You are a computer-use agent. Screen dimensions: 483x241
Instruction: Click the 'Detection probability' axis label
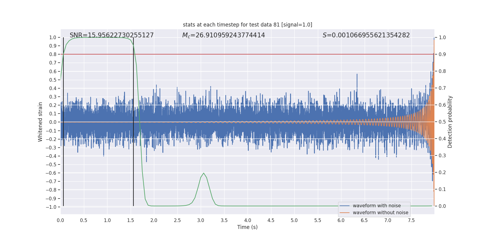pos(450,122)
